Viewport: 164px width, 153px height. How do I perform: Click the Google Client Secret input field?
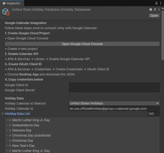[114, 90]
